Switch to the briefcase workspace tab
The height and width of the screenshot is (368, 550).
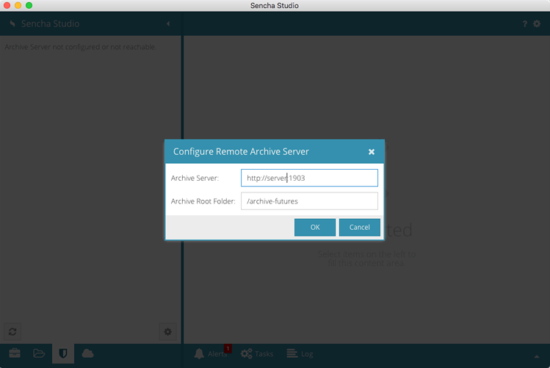pyautogui.click(x=15, y=353)
